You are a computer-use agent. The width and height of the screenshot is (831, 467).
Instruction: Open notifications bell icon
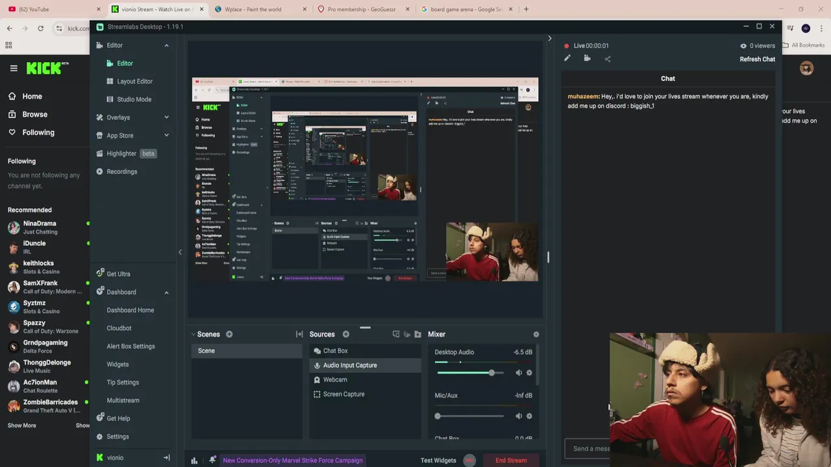[x=212, y=460]
